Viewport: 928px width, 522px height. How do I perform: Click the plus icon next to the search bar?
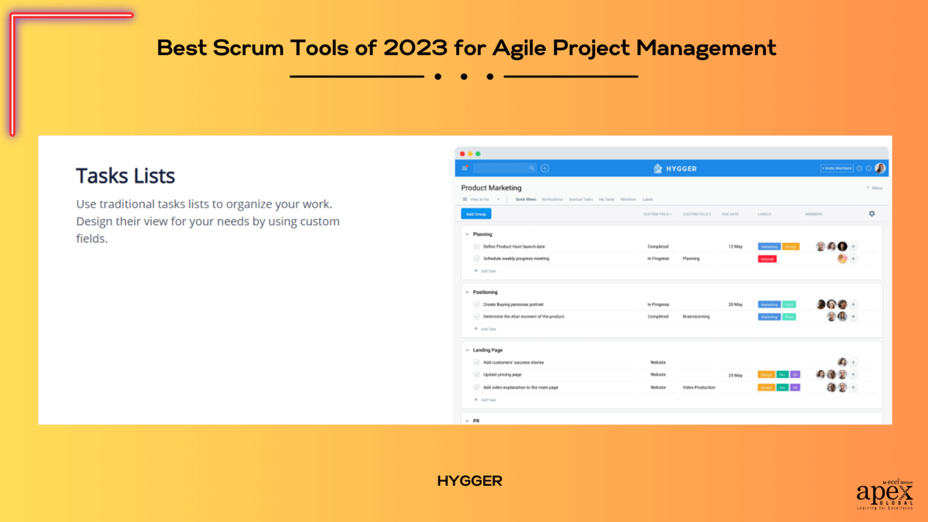pyautogui.click(x=544, y=169)
